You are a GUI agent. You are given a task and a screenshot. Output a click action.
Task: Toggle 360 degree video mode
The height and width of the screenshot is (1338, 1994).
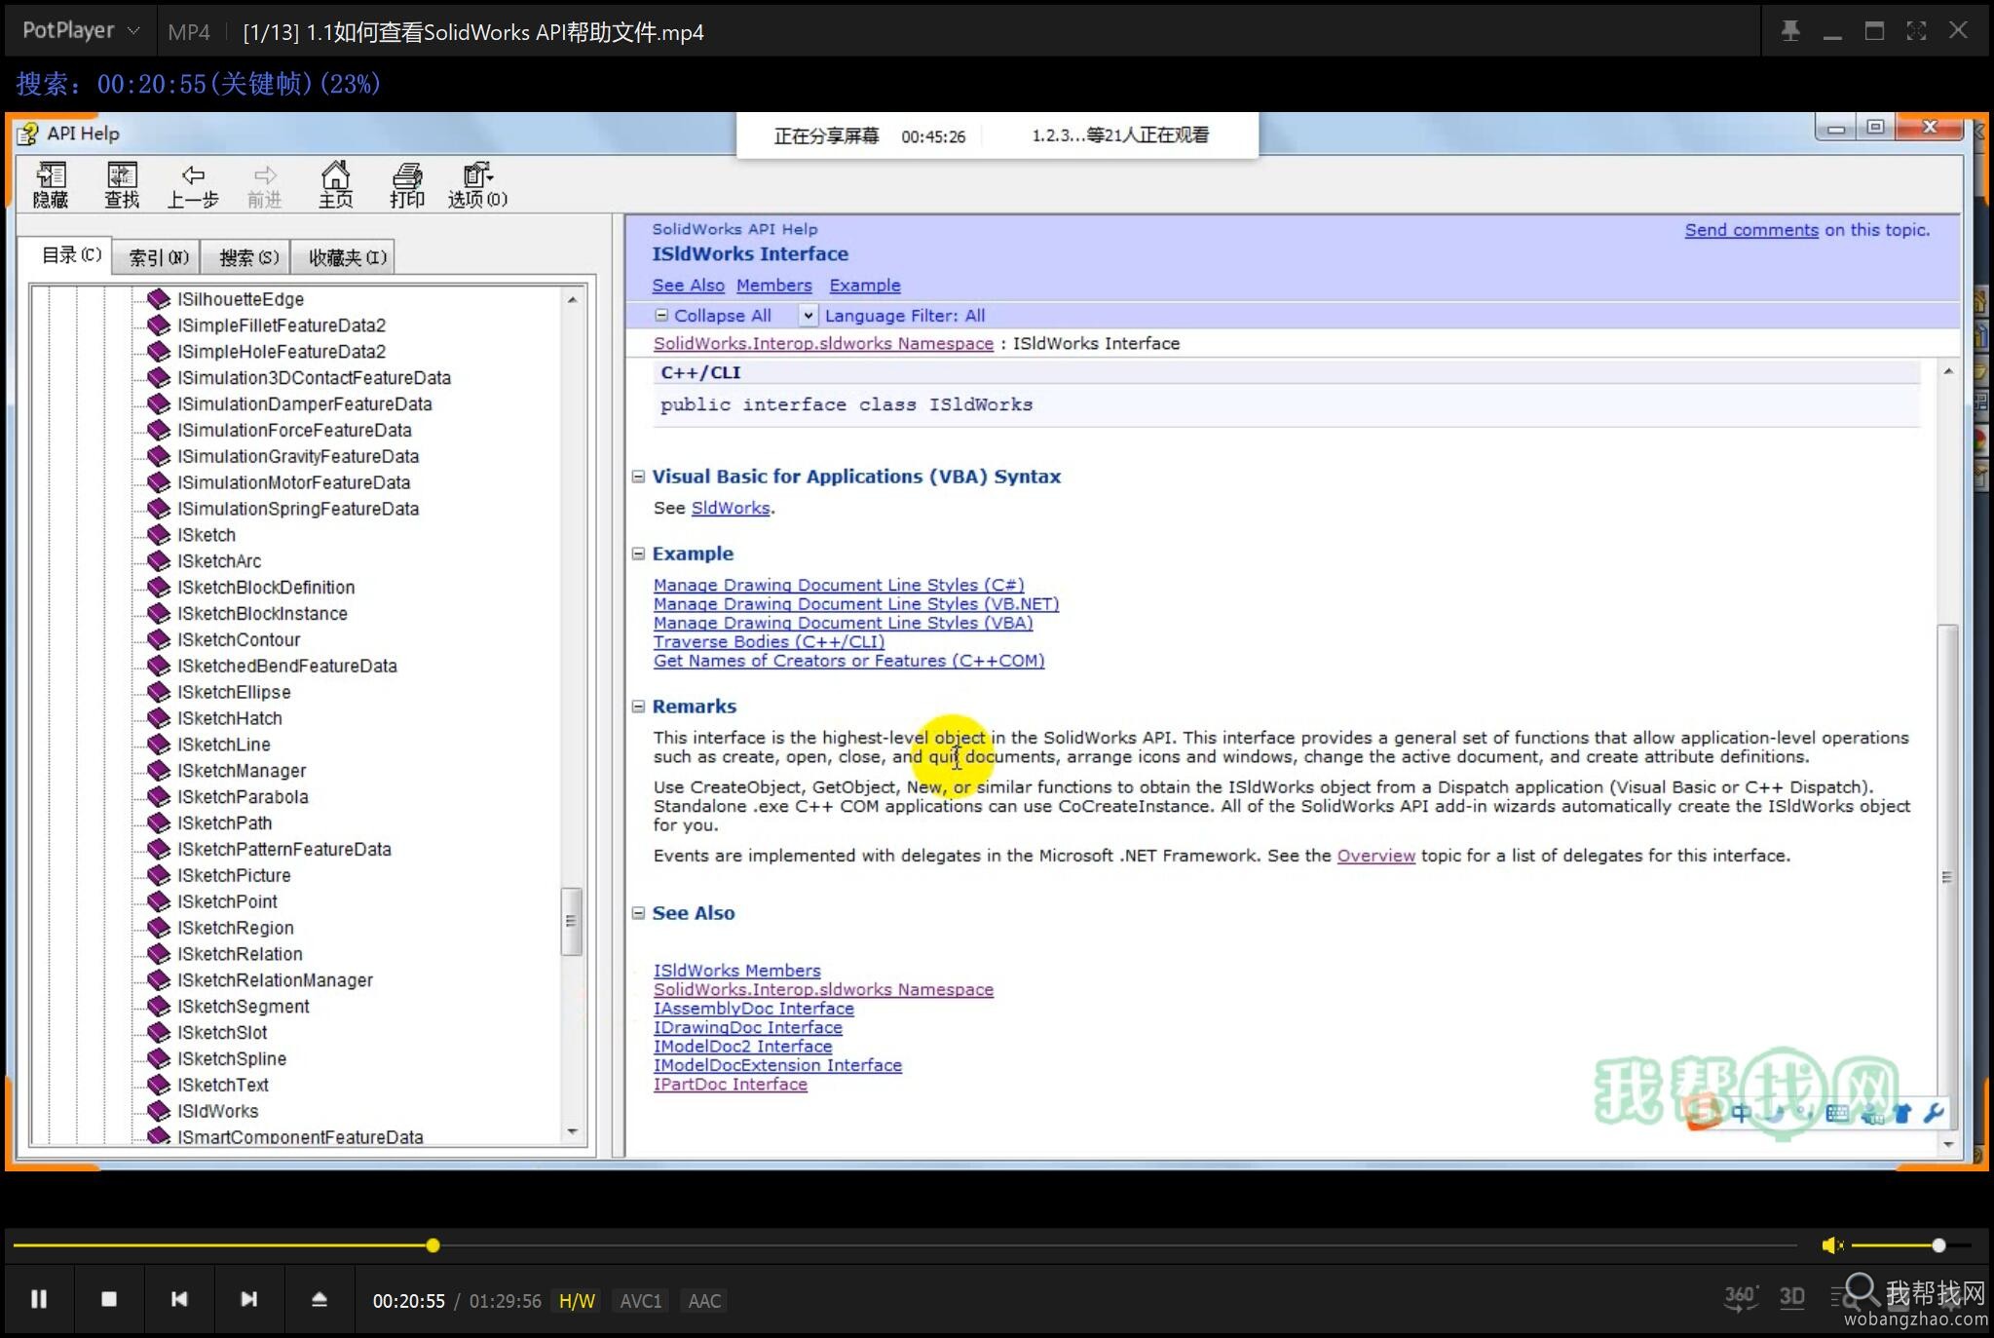[1741, 1297]
